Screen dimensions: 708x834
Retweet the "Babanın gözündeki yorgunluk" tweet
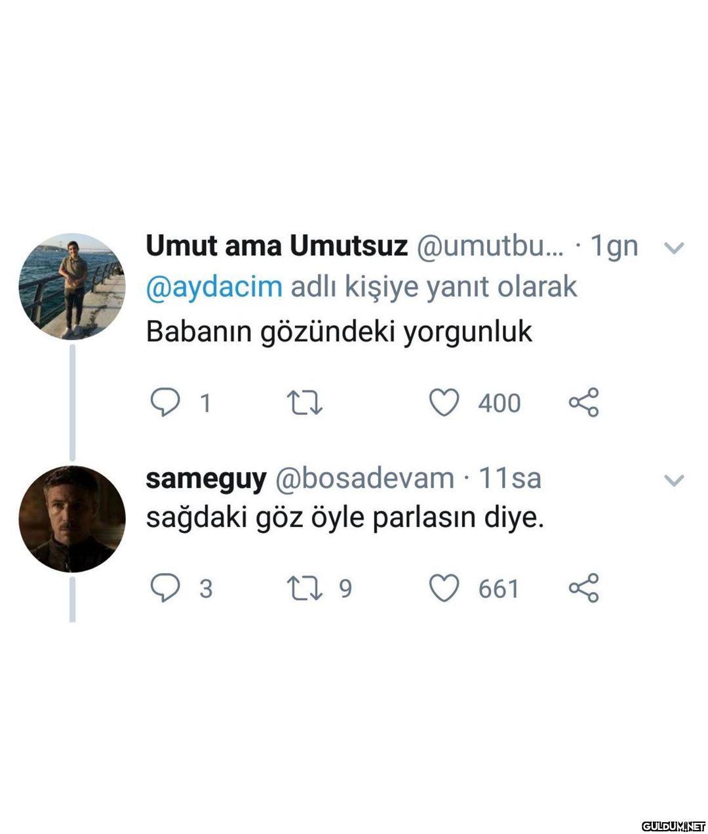tap(306, 403)
